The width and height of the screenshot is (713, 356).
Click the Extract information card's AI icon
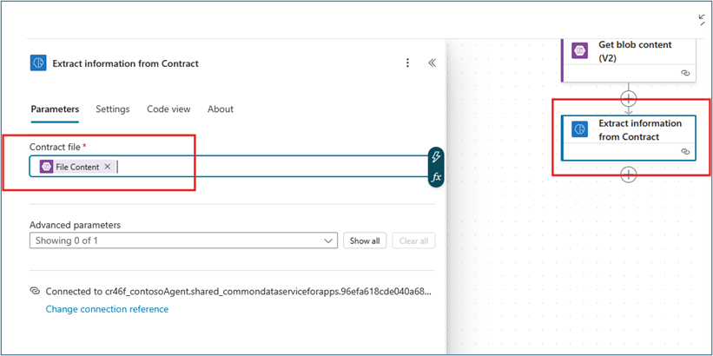tap(580, 129)
